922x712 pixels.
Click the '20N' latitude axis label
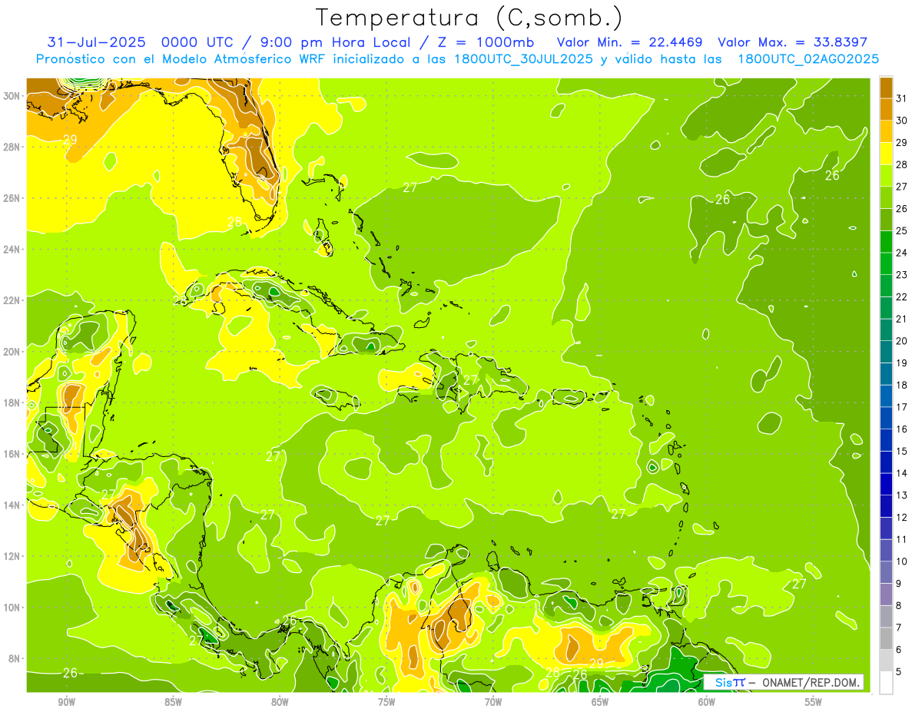click(x=13, y=351)
